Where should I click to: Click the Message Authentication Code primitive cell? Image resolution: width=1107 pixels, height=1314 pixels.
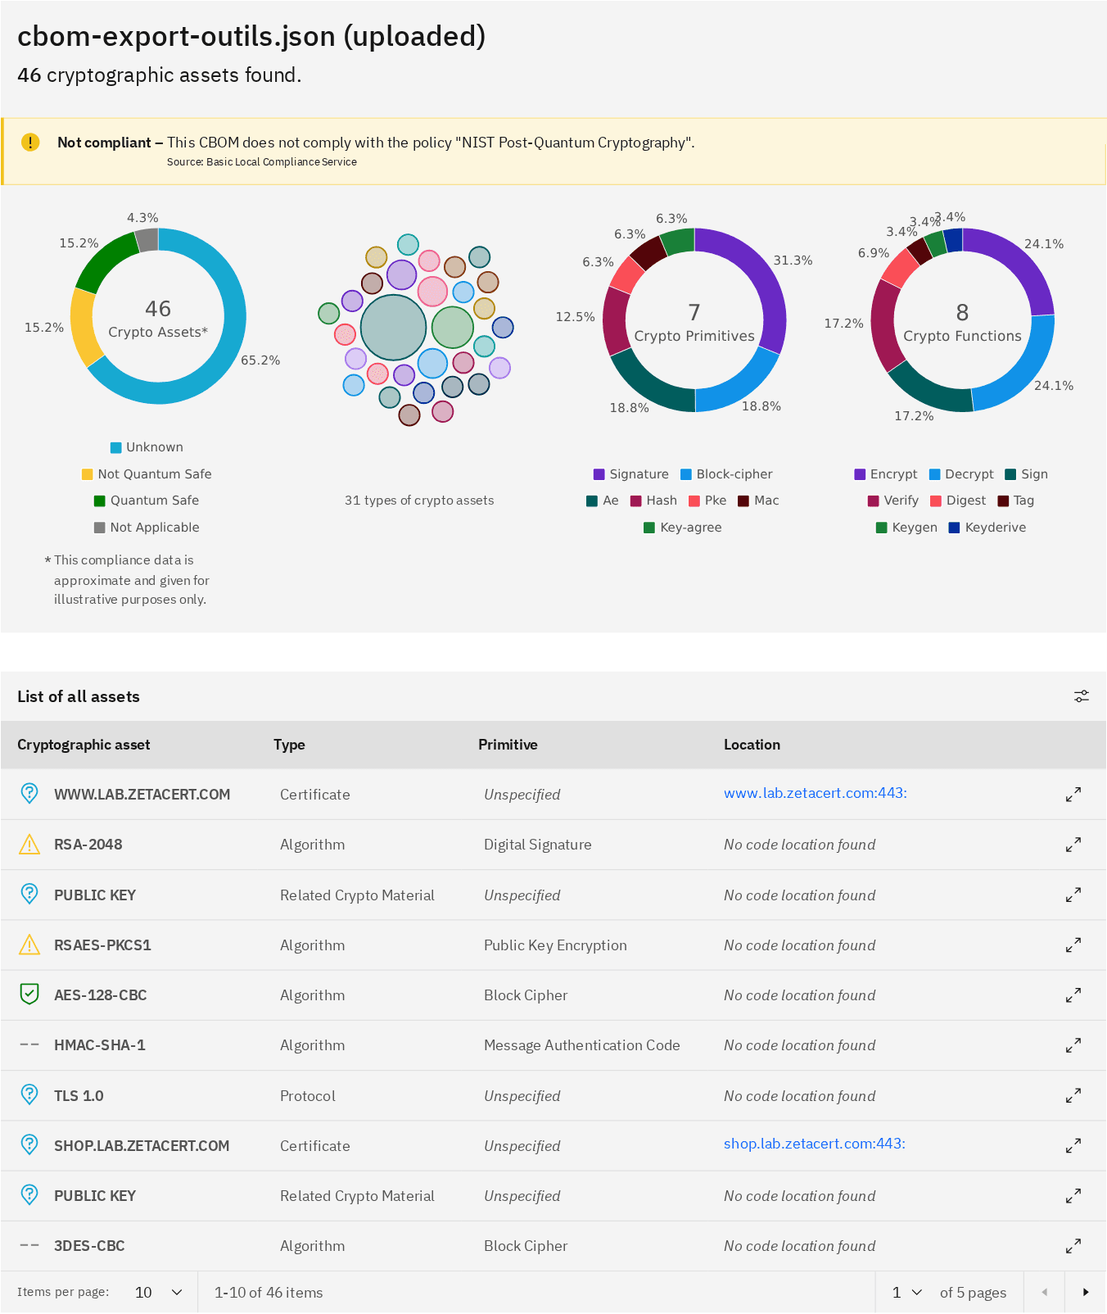tap(582, 1045)
